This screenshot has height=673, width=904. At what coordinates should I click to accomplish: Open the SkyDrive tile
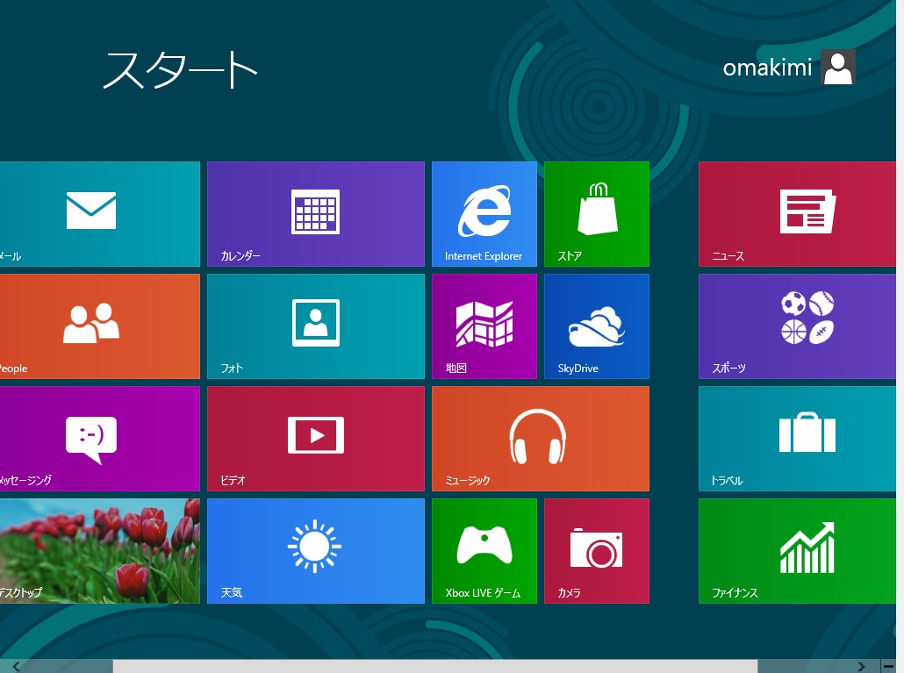[597, 326]
